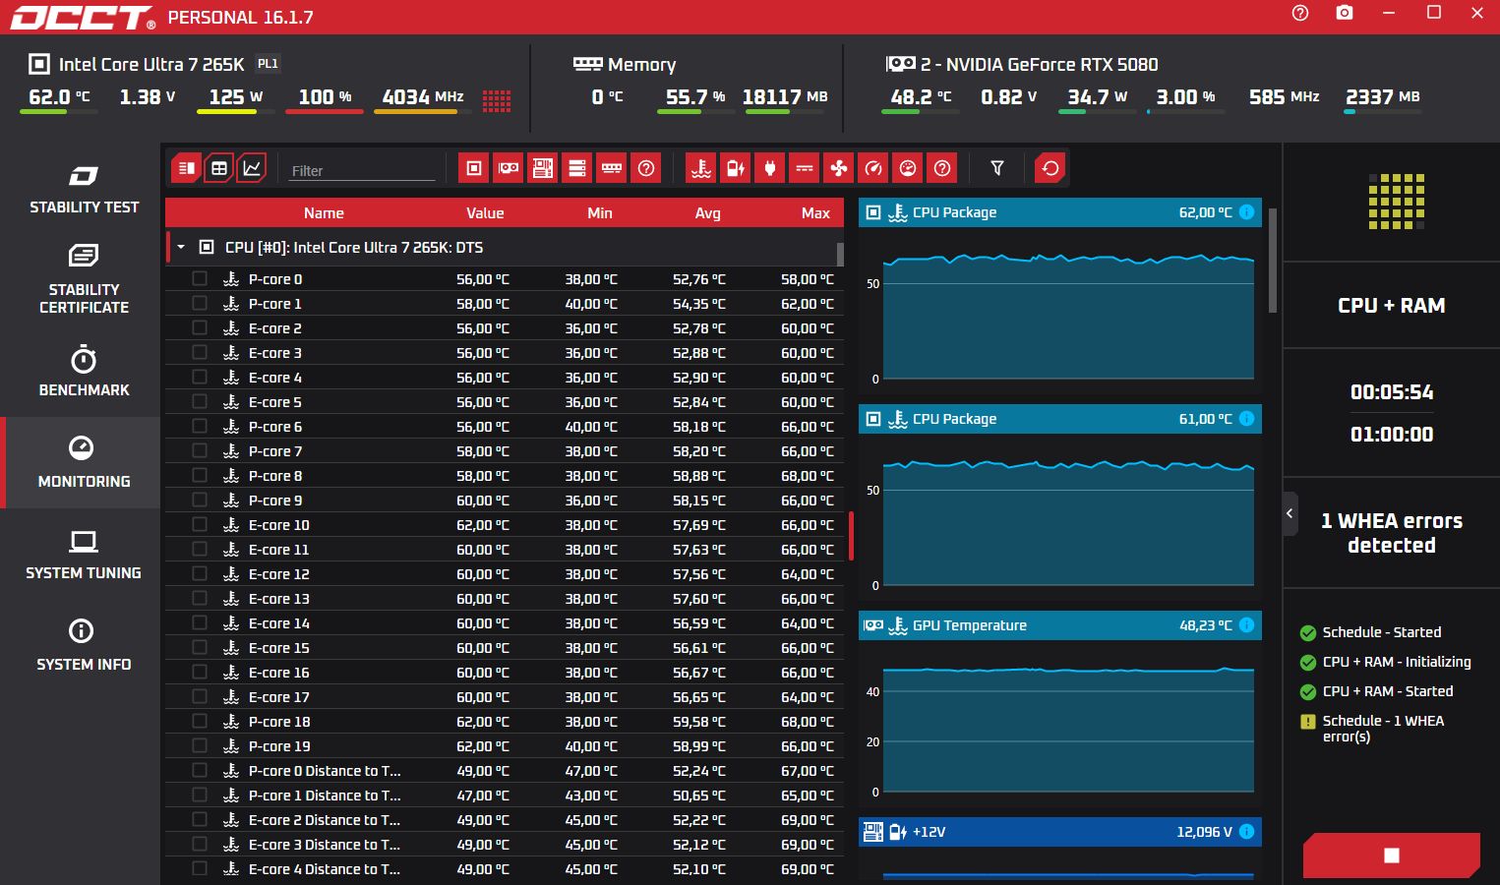The height and width of the screenshot is (885, 1500).
Task: Click the 'CPU + RAM - Started' log entry
Action: (x=1376, y=691)
